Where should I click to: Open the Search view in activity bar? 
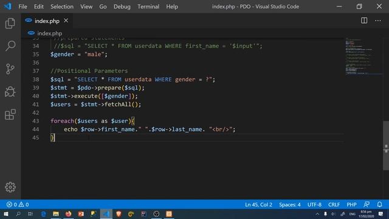coord(10,46)
